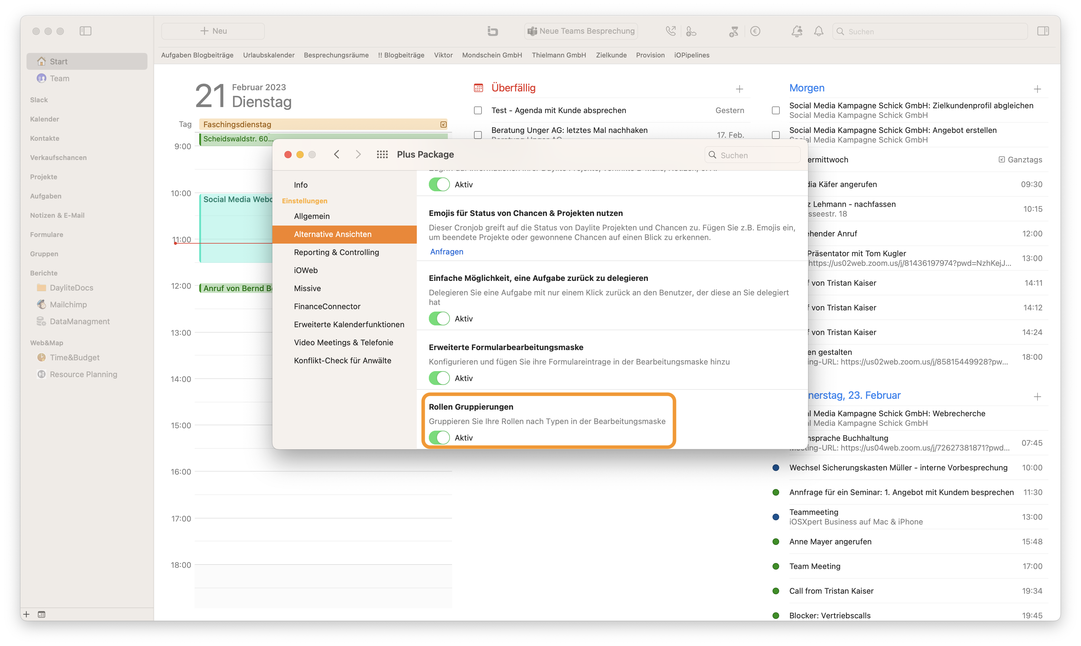Click the hourglass add time-tracking icon

(734, 31)
